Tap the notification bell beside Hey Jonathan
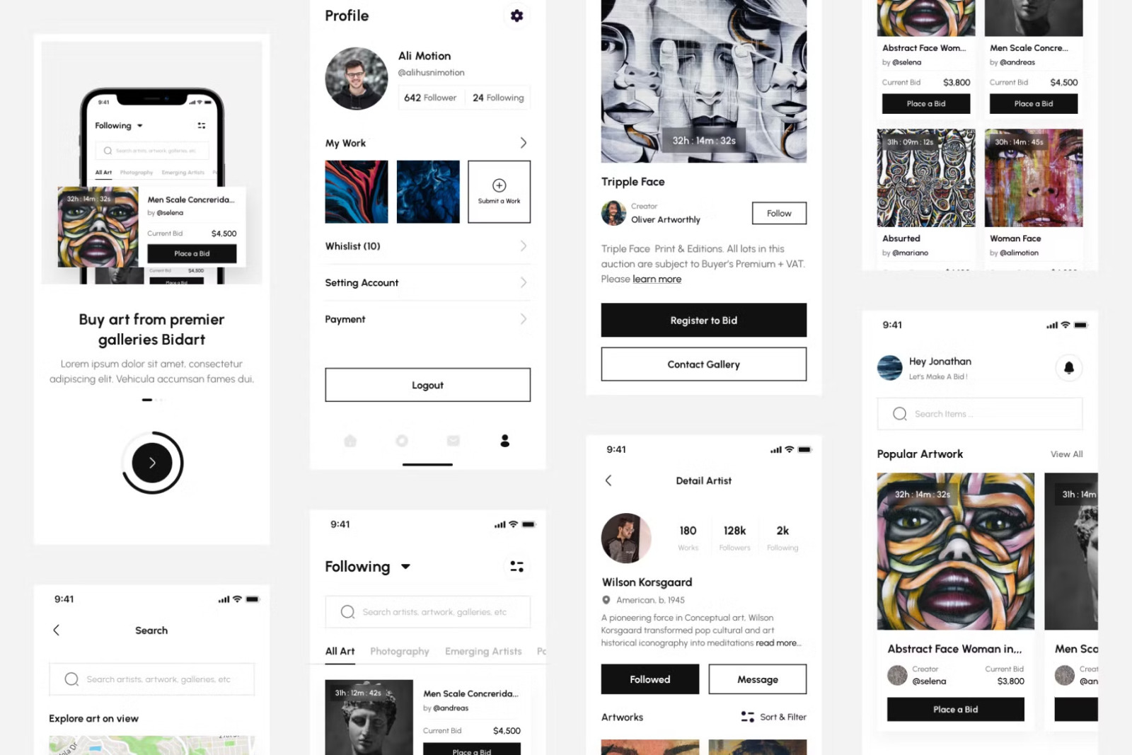The height and width of the screenshot is (755, 1132). click(1068, 367)
